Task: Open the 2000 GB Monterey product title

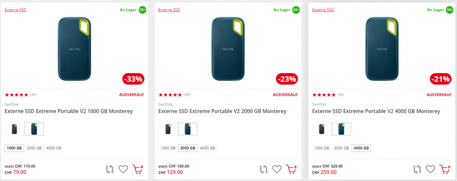Action: tap(222, 111)
